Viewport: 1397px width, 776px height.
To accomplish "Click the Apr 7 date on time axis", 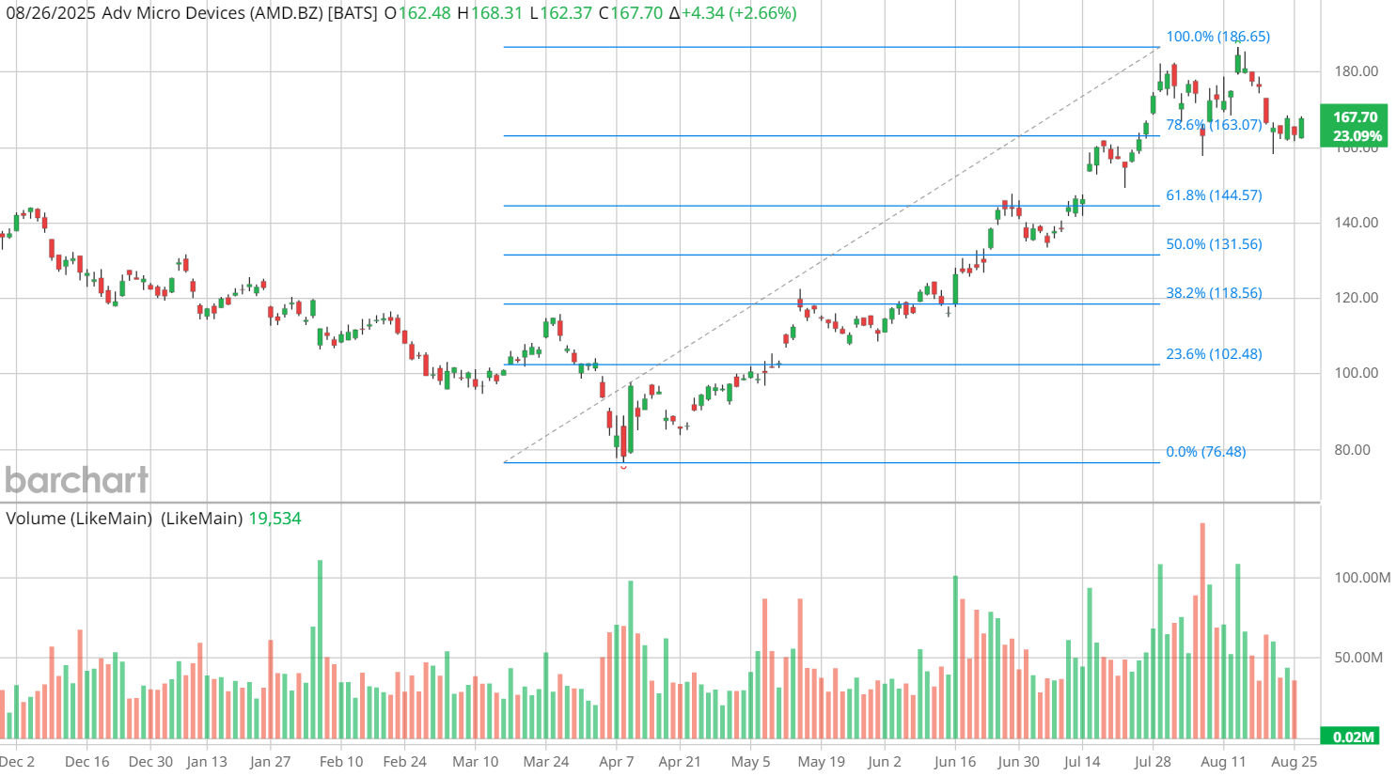I will pyautogui.click(x=617, y=762).
